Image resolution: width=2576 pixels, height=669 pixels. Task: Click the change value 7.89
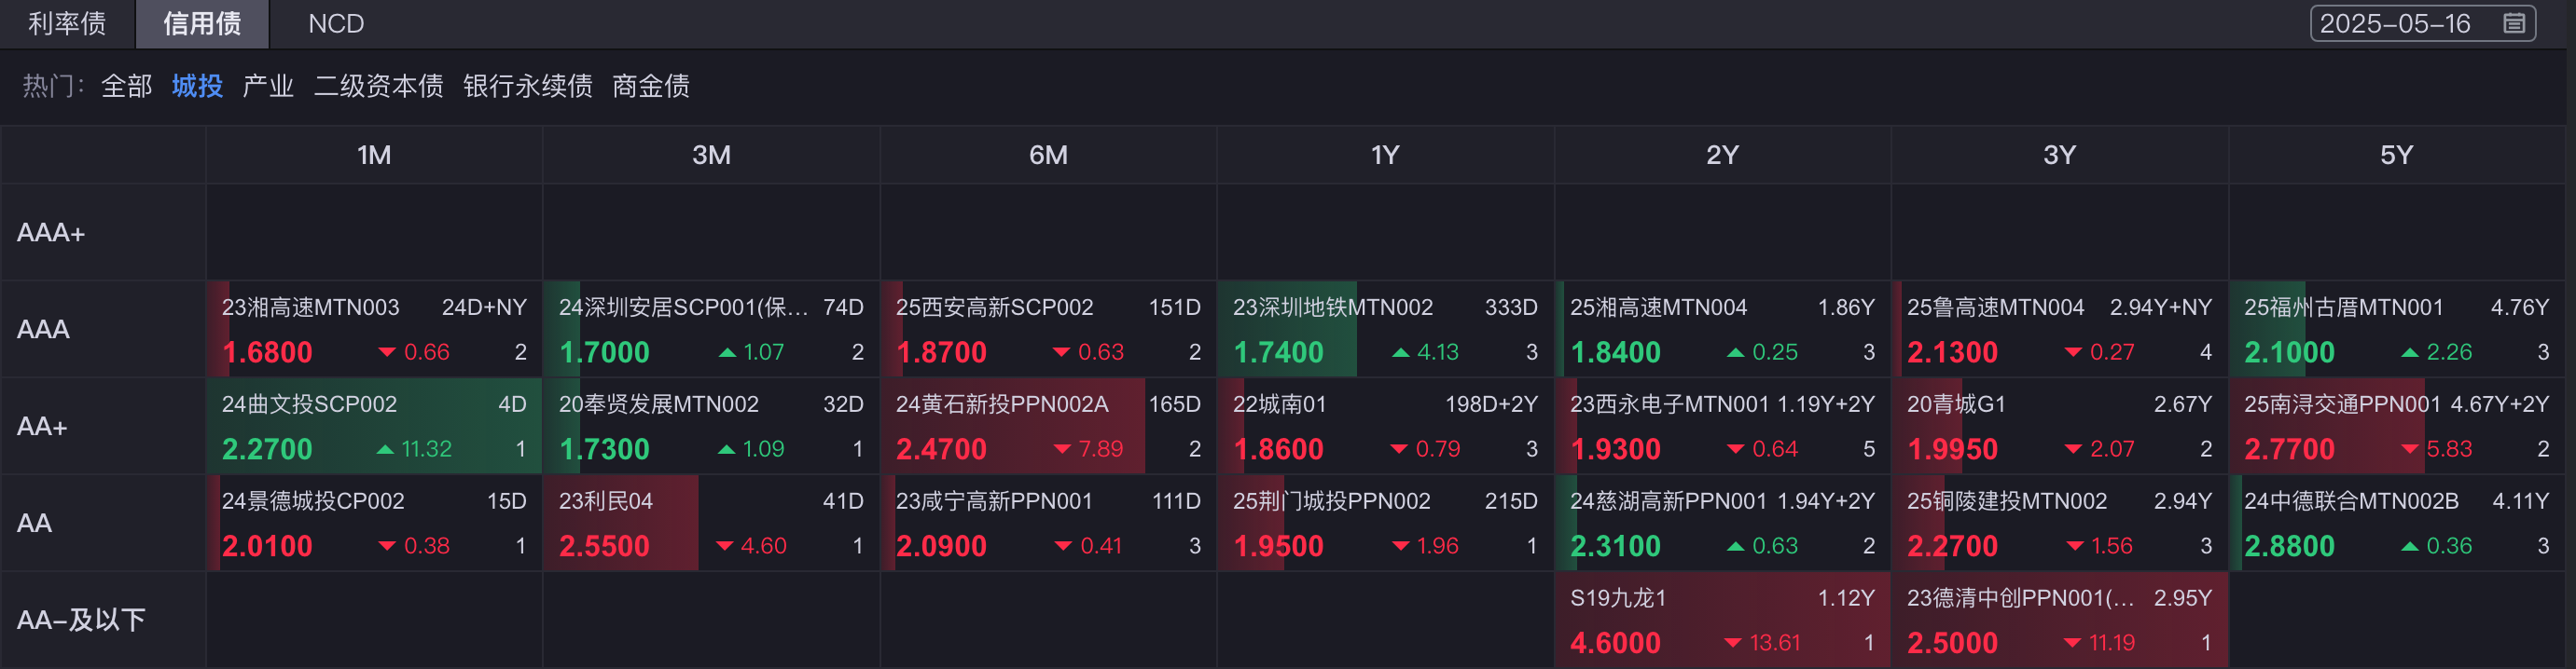coord(1100,449)
